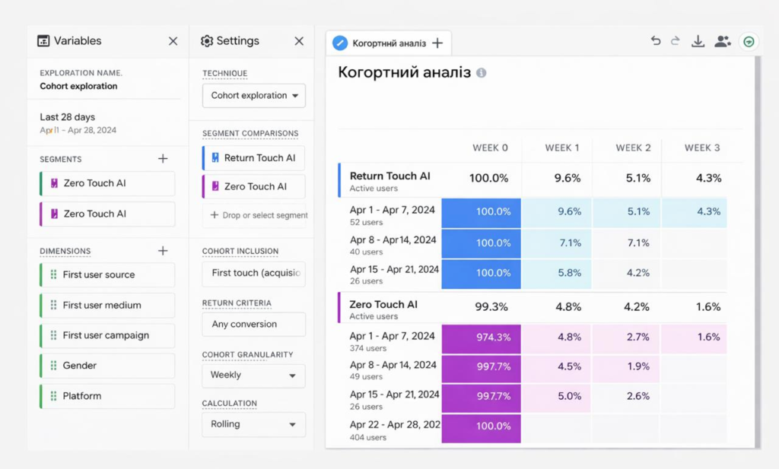Click info icon beside Когортний аналіз title
This screenshot has height=469, width=779.
coord(481,73)
